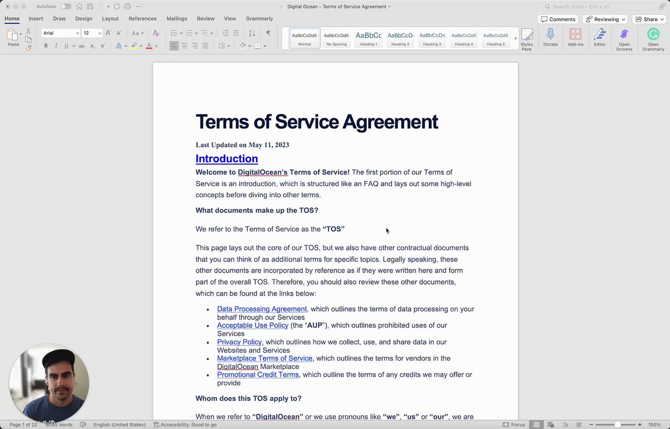Click the Home icon in title bar
Screen dimensions: 670x429
coord(79,6)
